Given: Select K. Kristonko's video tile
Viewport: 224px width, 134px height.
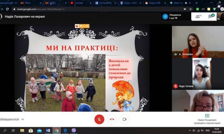Looking at the screenshot, I should 198,41.
